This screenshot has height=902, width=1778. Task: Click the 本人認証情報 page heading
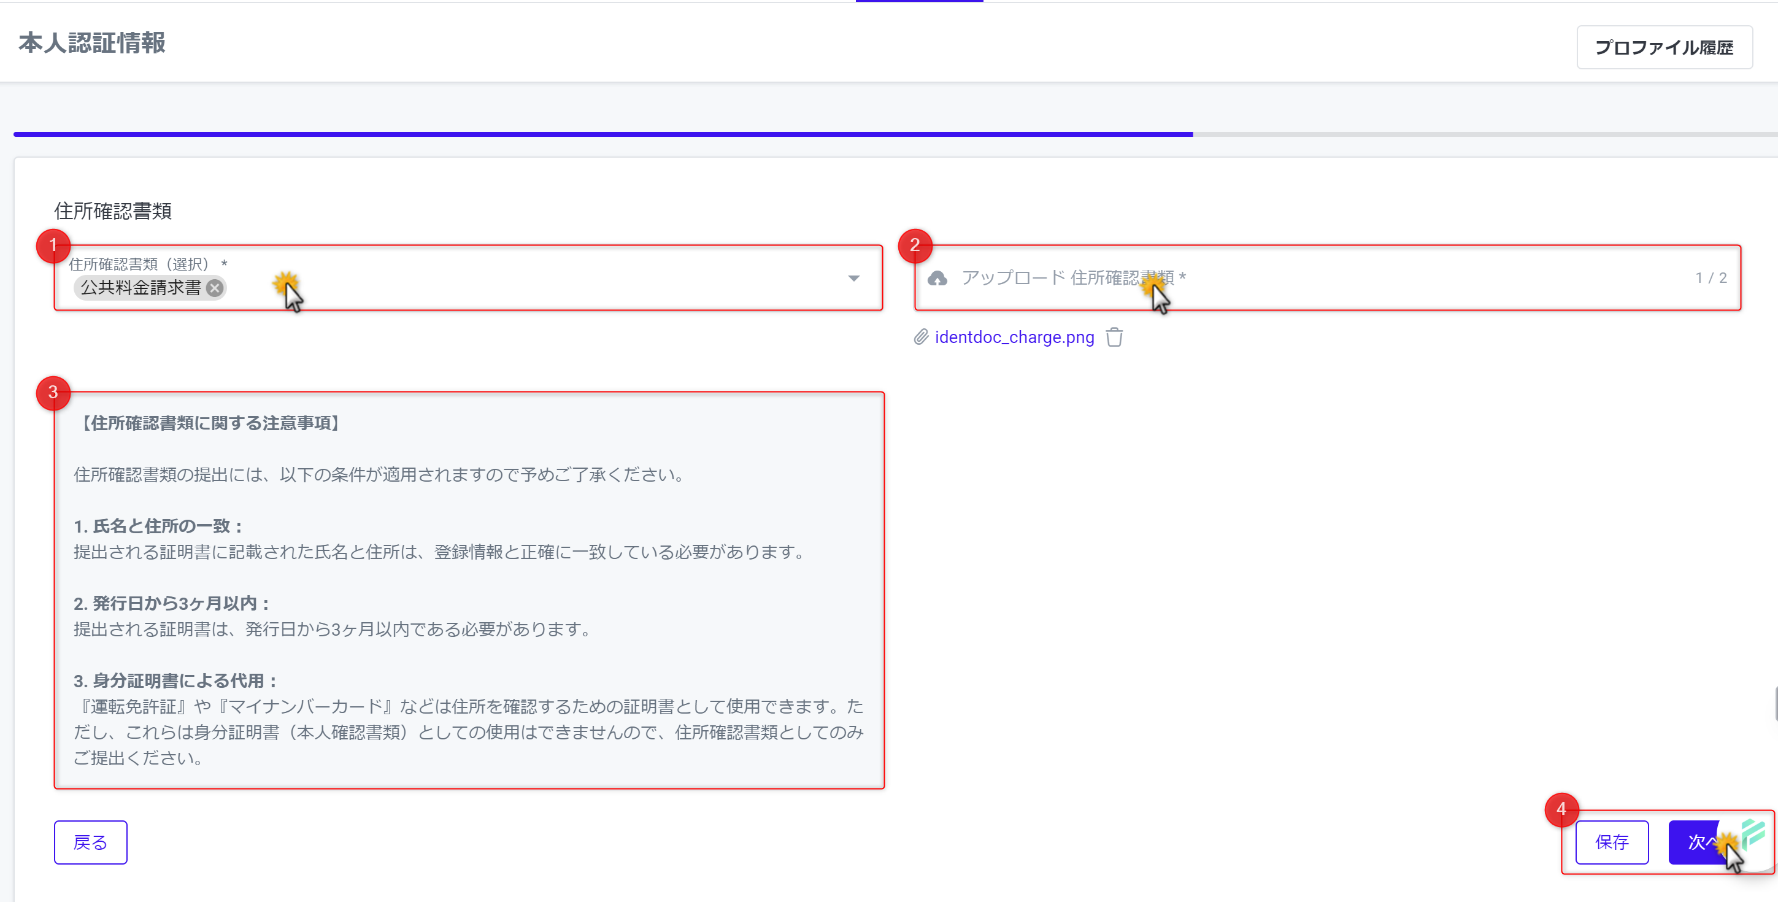pyautogui.click(x=92, y=43)
